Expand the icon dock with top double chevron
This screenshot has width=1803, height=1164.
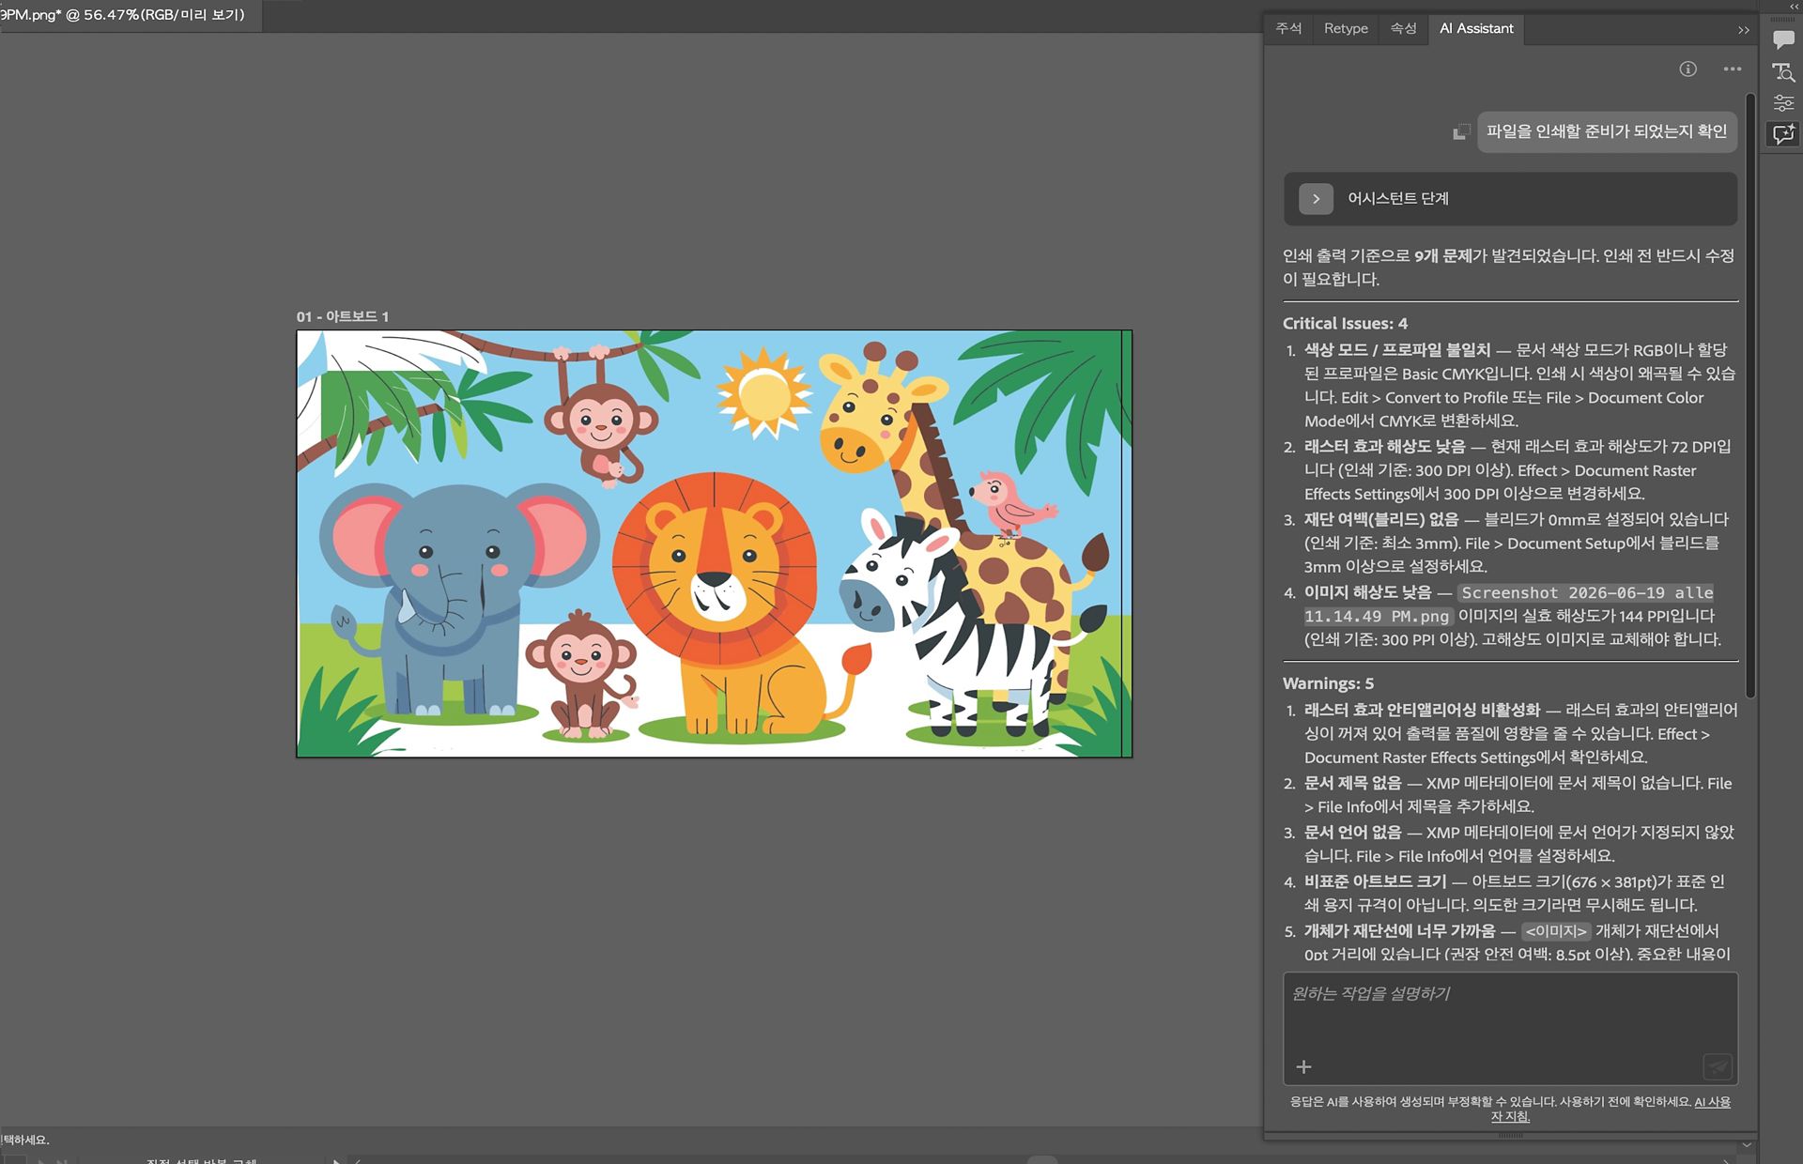point(1794,6)
